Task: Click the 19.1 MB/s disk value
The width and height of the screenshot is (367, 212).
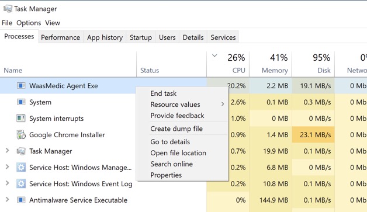Action: (x=316, y=86)
